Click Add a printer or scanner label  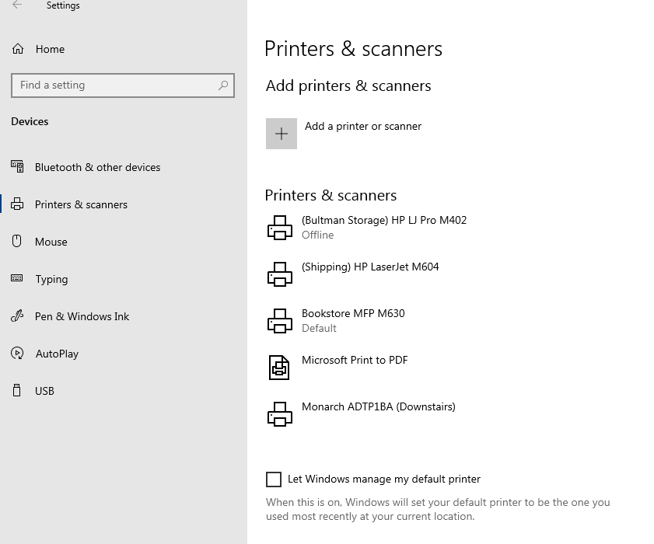click(363, 126)
